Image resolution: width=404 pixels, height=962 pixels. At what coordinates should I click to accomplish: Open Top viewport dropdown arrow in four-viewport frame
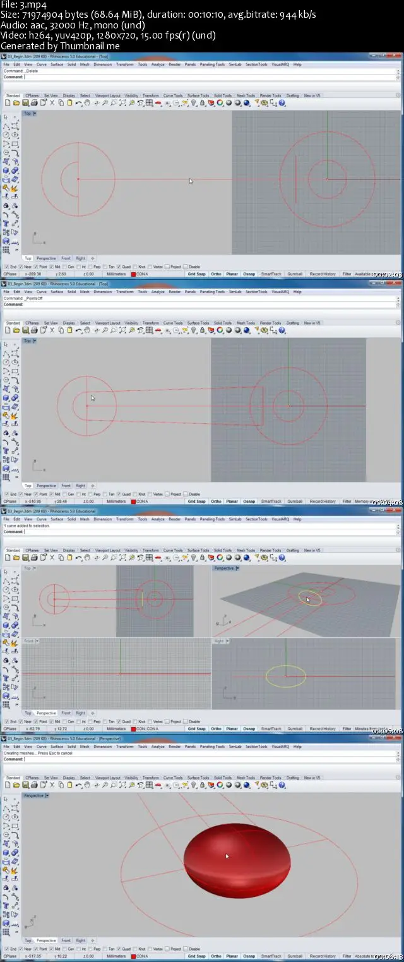pyautogui.click(x=34, y=568)
